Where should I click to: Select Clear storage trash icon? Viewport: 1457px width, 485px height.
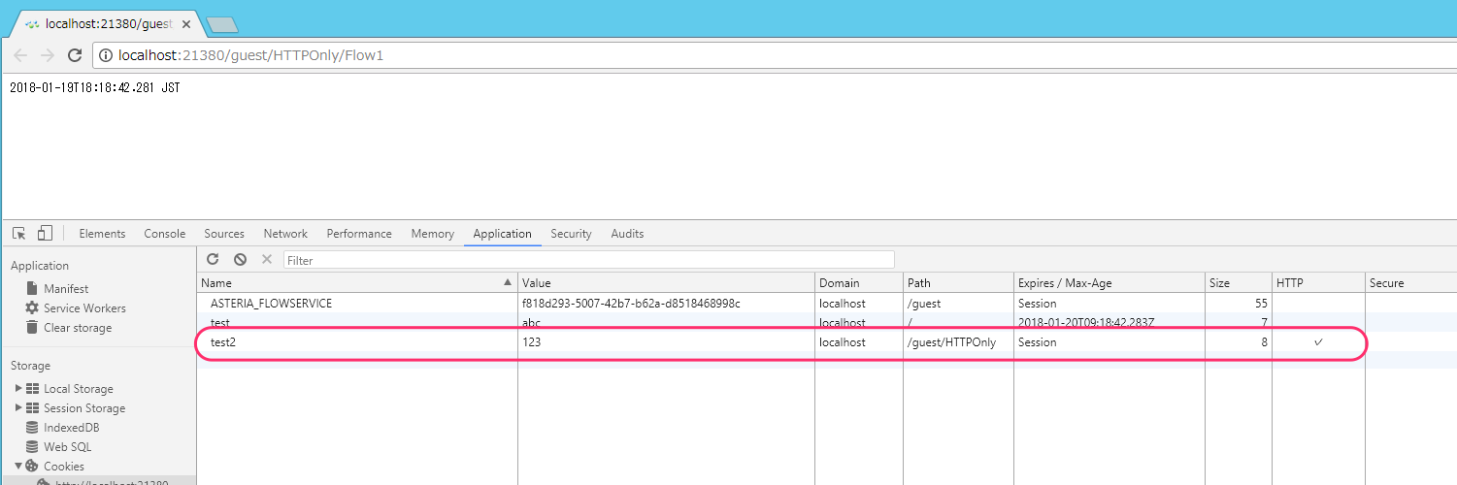[x=32, y=327]
